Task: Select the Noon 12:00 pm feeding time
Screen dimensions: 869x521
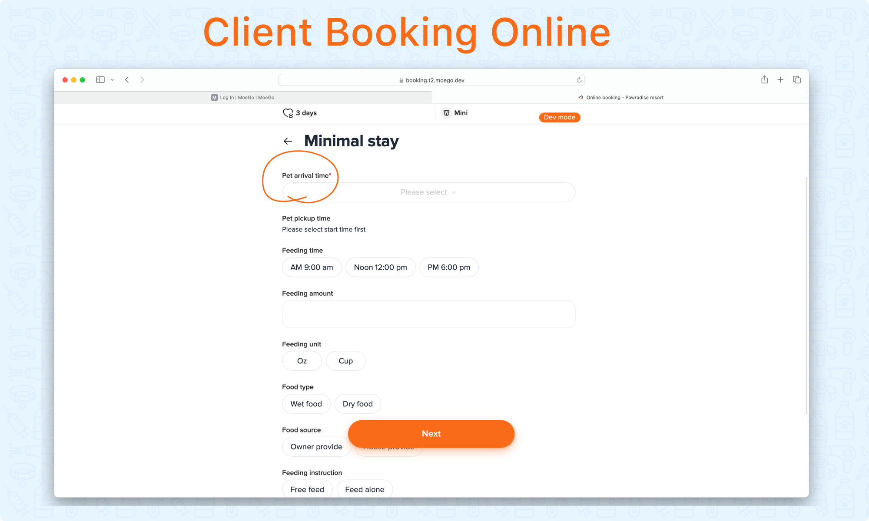Action: coord(380,267)
